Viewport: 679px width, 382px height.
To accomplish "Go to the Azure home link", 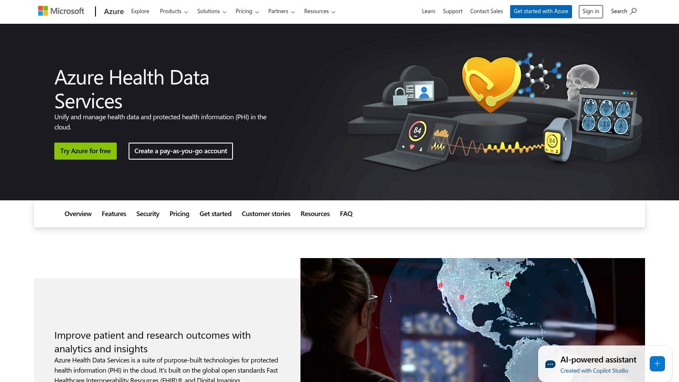I will tap(114, 11).
